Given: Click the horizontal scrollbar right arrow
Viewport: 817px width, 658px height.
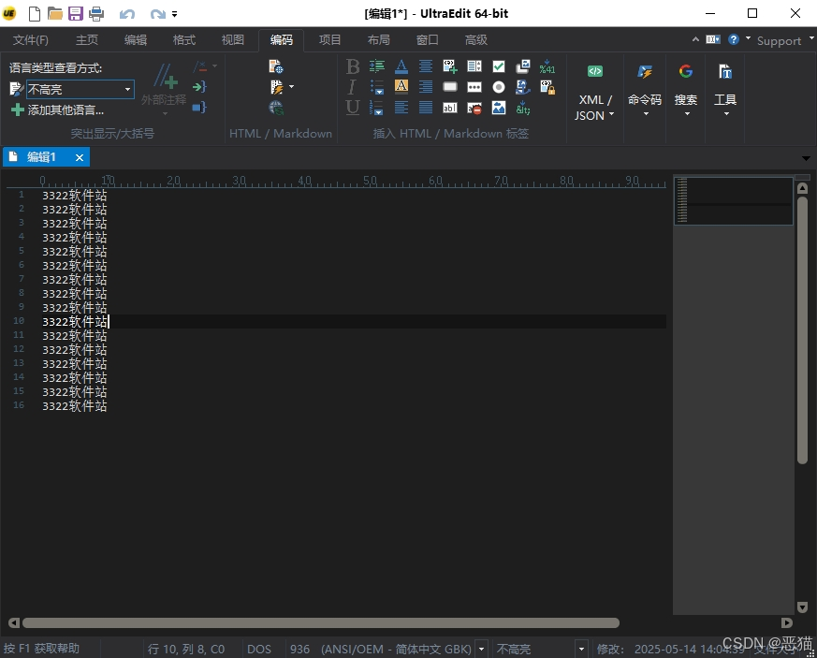Looking at the screenshot, I should [x=787, y=622].
